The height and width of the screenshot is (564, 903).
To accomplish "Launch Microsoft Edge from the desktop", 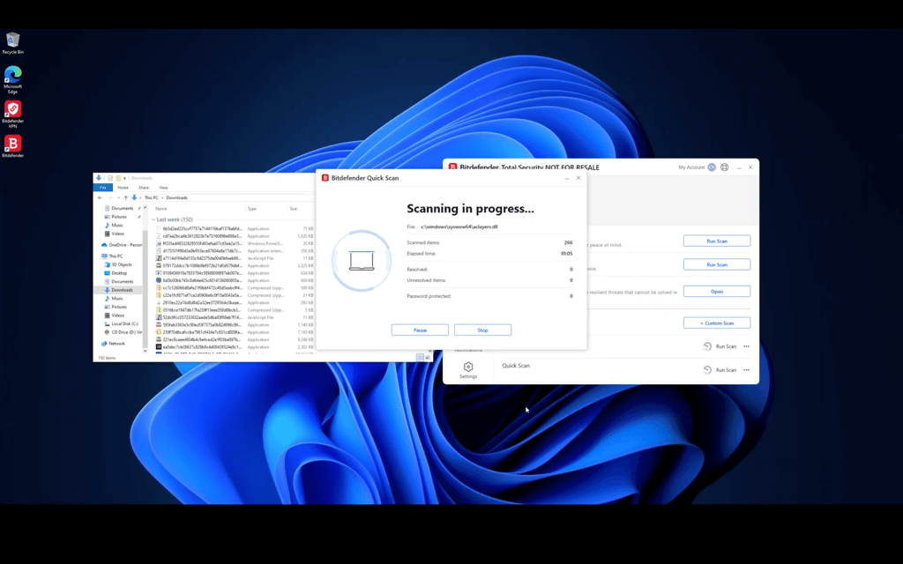I will tap(12, 79).
